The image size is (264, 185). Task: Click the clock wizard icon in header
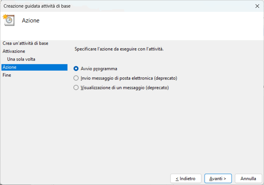(8, 20)
